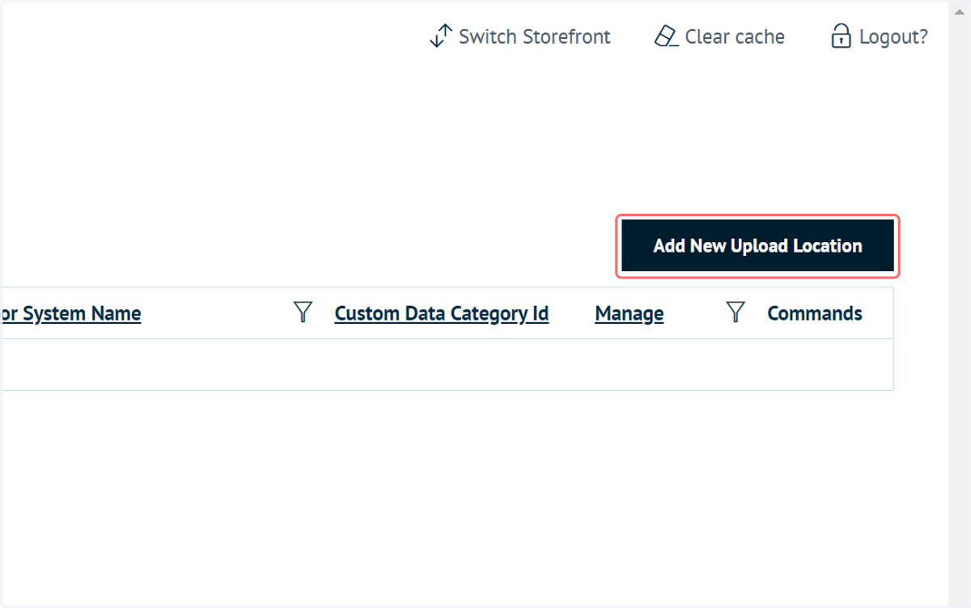Sort by Custom Data Category Id
This screenshot has height=608, width=971.
(442, 313)
